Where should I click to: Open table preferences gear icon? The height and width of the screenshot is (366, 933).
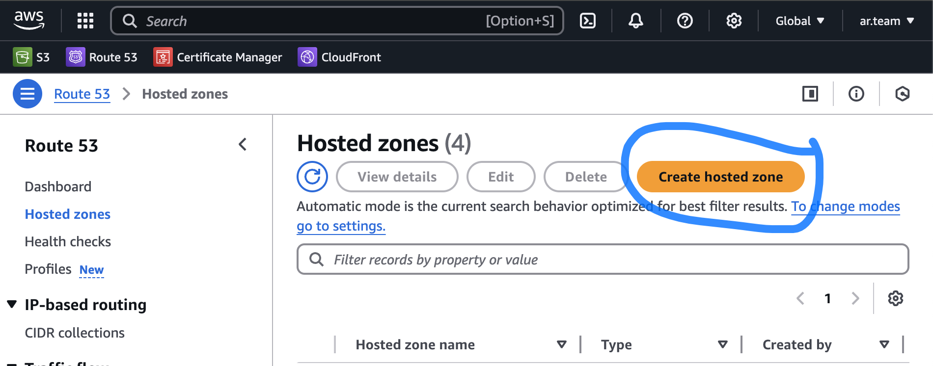(x=895, y=298)
